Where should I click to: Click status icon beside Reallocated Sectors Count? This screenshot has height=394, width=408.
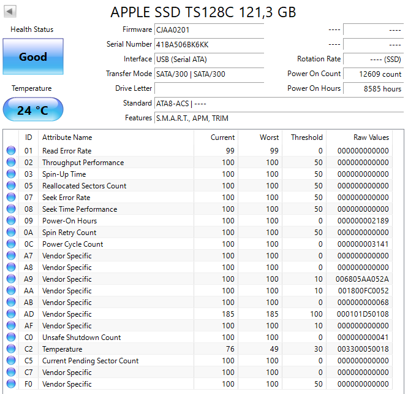click(x=11, y=186)
